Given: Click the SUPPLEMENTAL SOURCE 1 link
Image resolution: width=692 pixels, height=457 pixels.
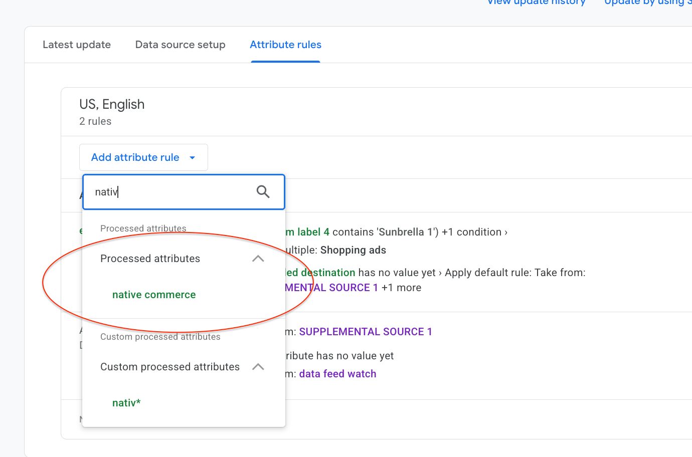Looking at the screenshot, I should pos(366,332).
